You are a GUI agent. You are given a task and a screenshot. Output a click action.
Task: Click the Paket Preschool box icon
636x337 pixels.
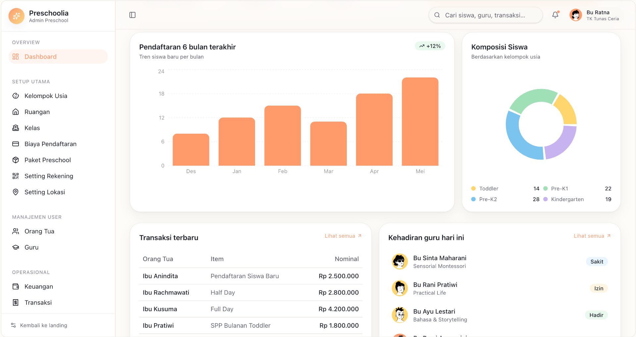point(16,160)
